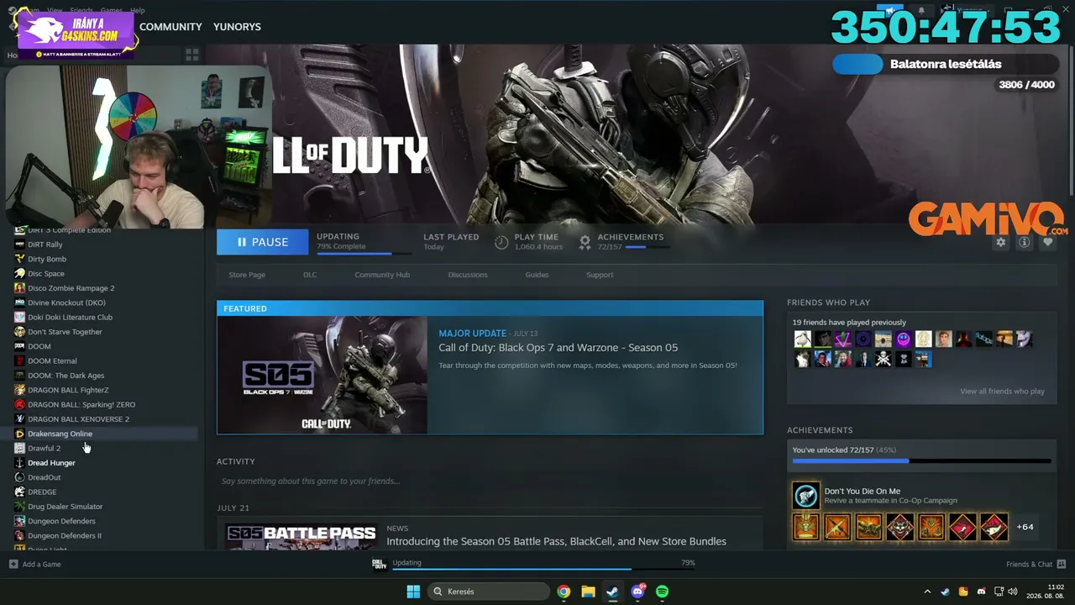The width and height of the screenshot is (1075, 605).
Task: Click the achievements progress bar in the panel
Action: click(921, 461)
